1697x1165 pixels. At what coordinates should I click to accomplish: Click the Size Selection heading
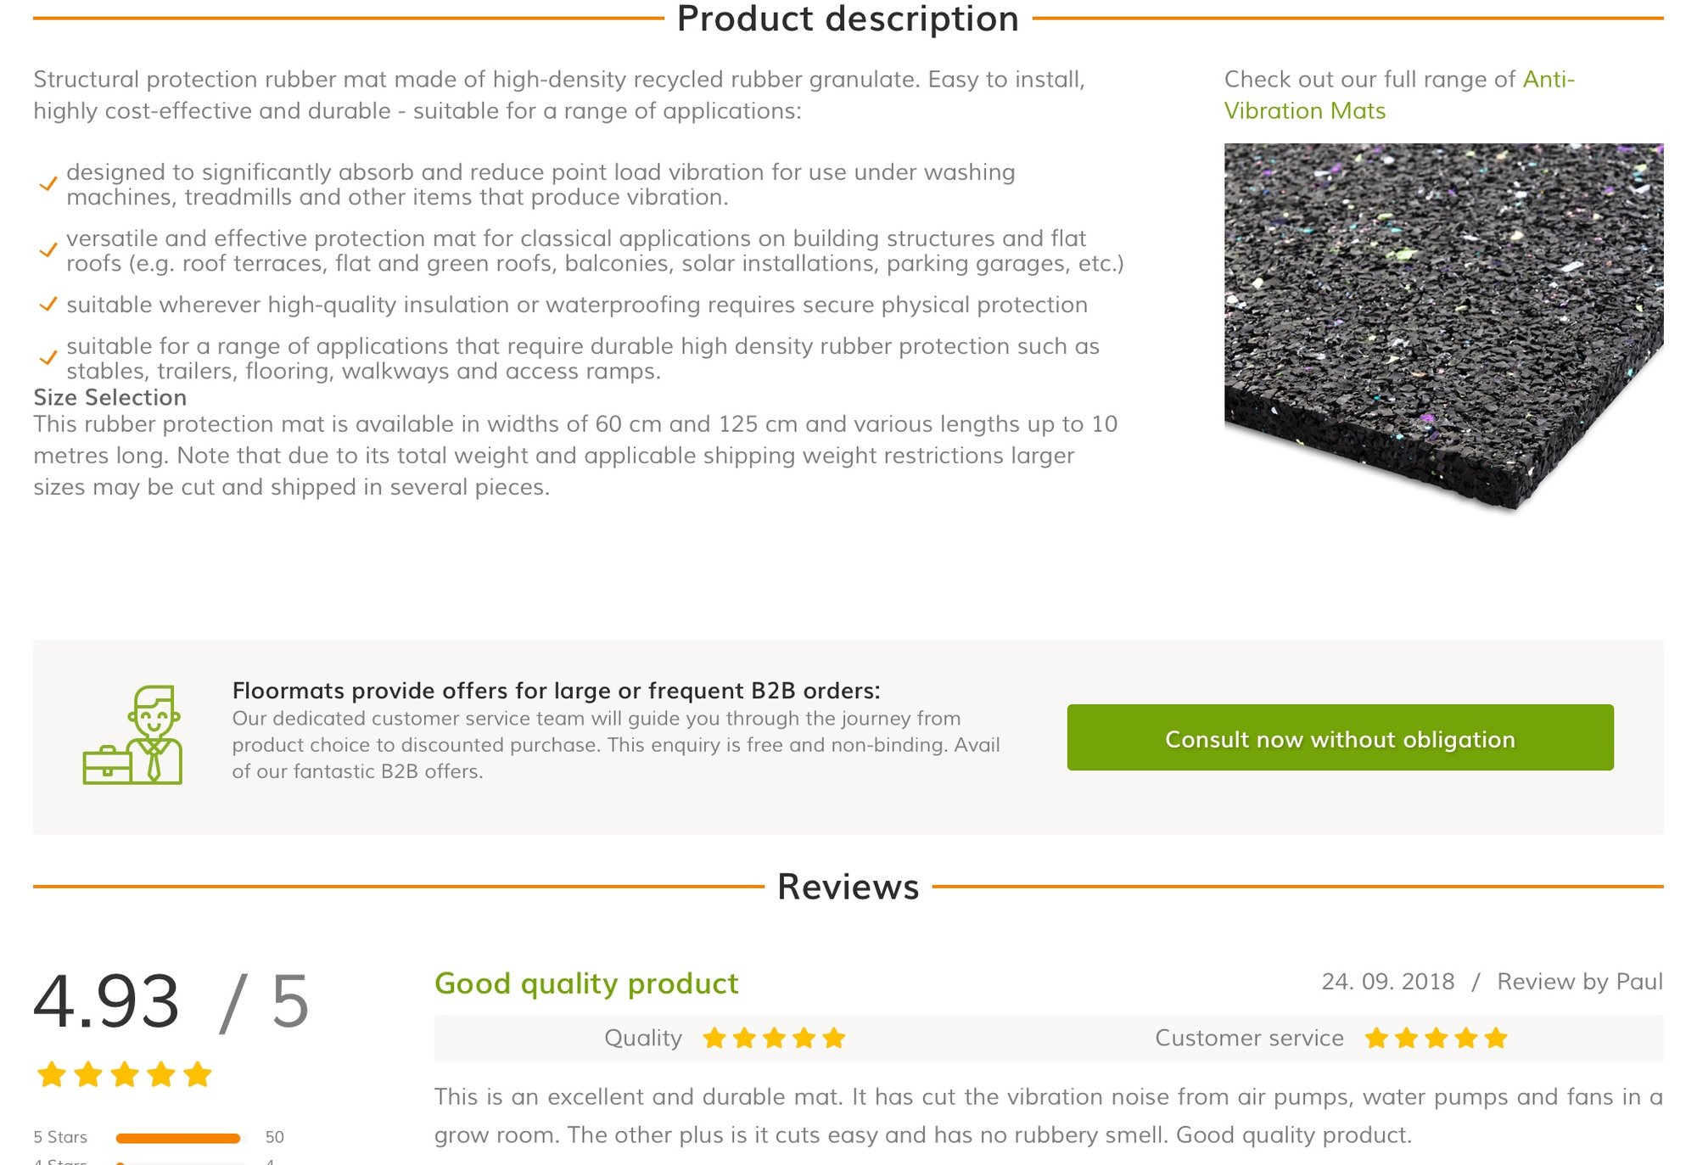point(109,397)
